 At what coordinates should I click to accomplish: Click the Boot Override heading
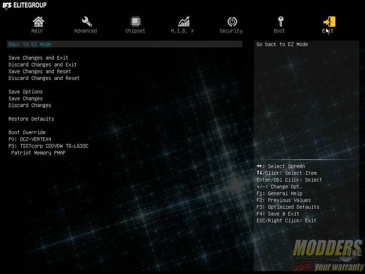(x=27, y=132)
